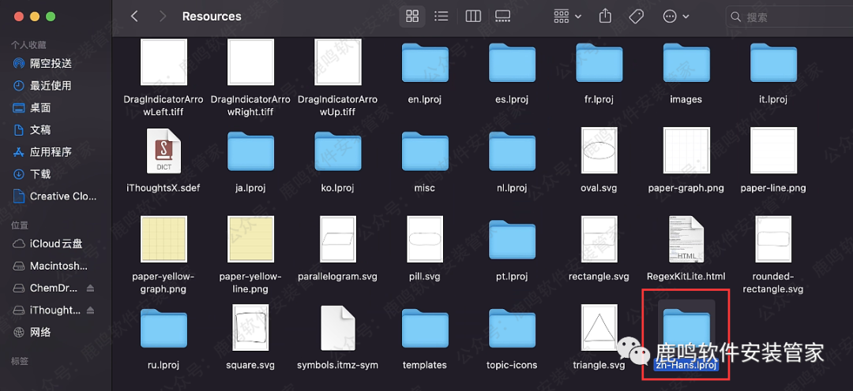Screen dimensions: 853x391
Task: Go back using the left chevron
Action: point(134,17)
